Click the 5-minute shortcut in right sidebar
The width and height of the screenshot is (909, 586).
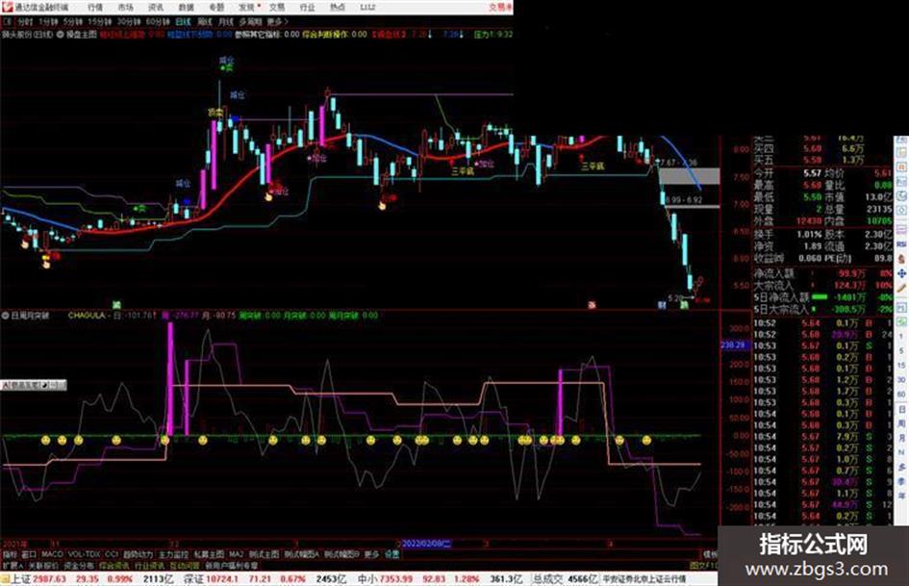pyautogui.click(x=901, y=351)
